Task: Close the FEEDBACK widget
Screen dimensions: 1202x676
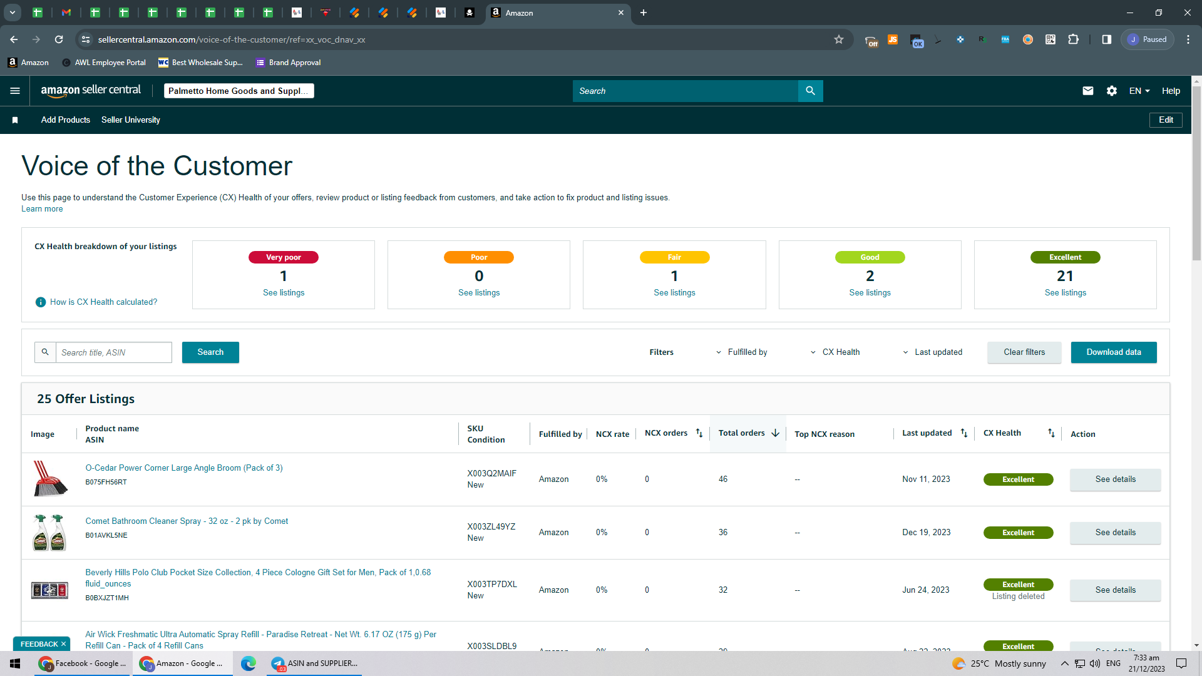Action: (63, 644)
